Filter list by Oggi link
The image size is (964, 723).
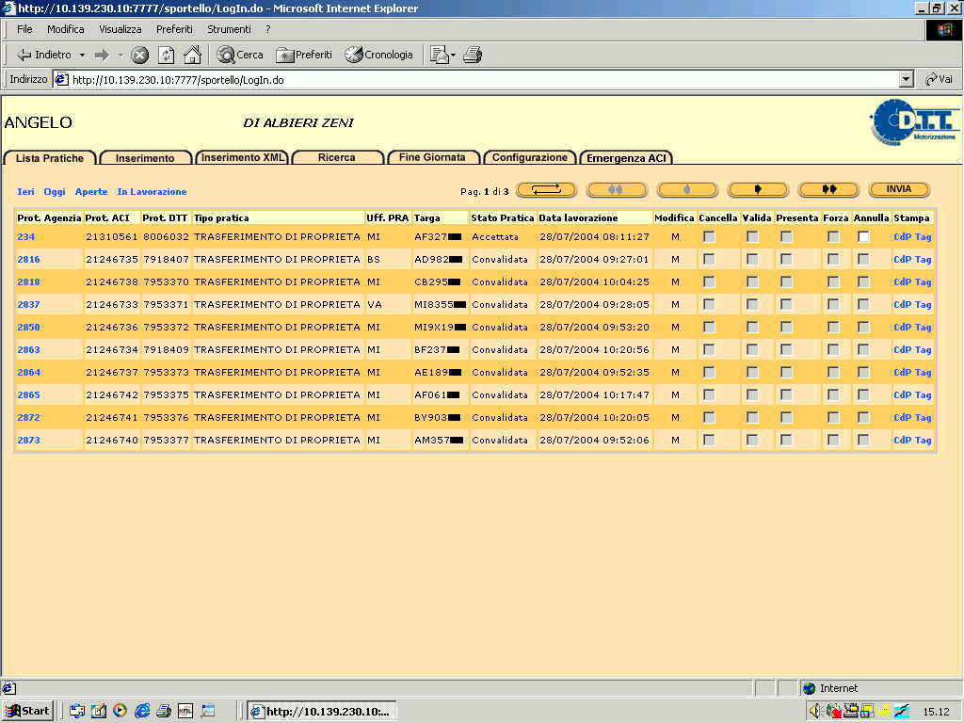(54, 192)
